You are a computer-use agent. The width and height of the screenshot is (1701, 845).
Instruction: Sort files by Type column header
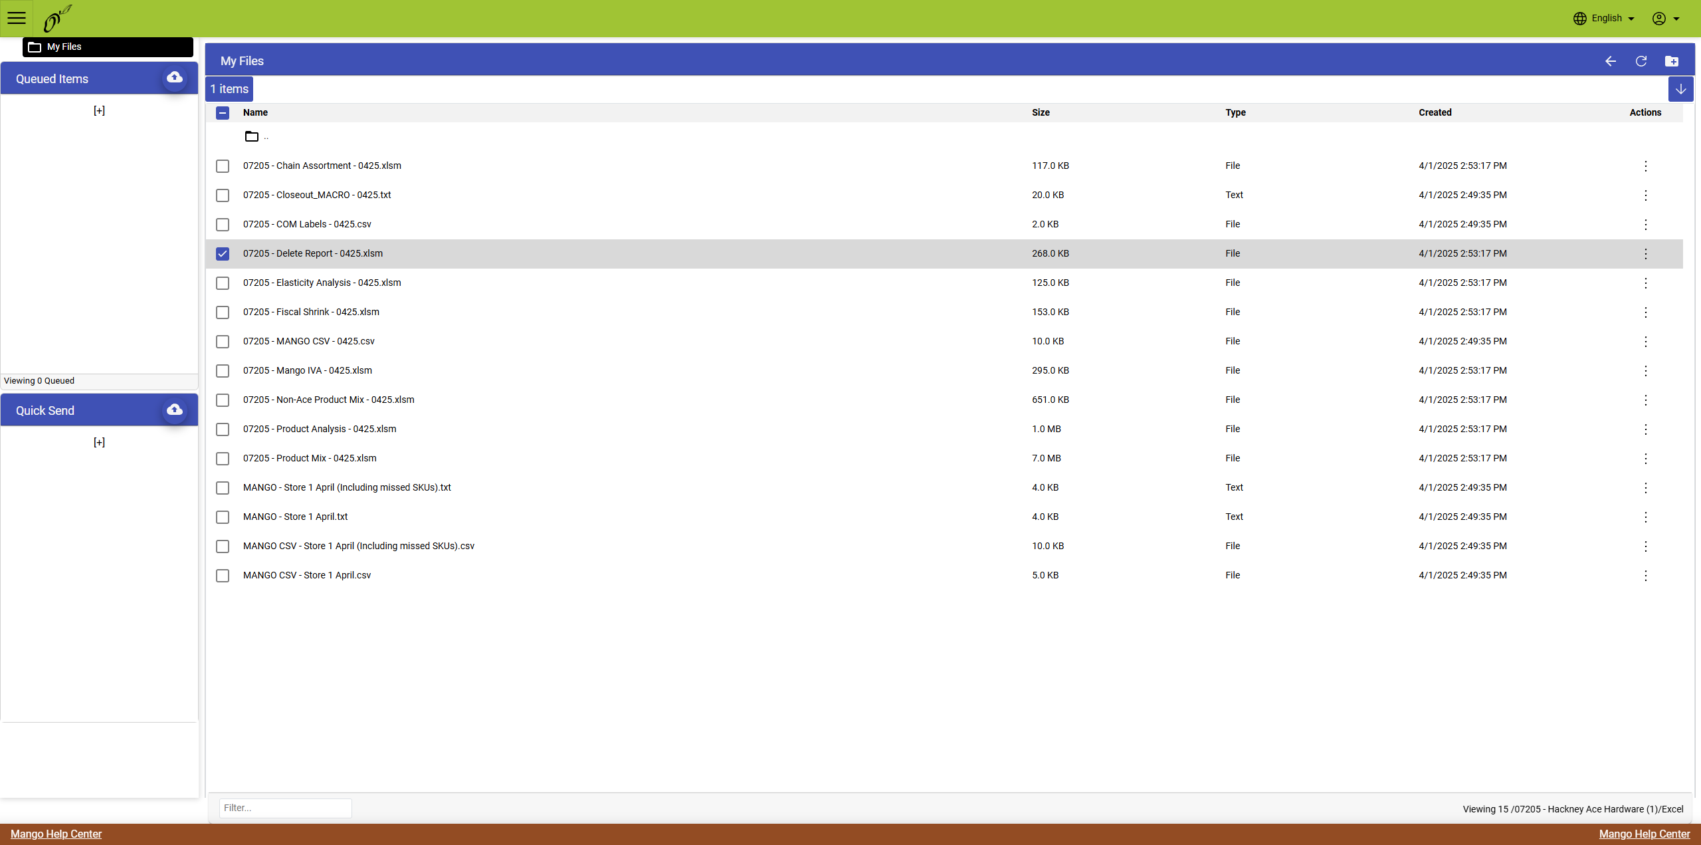click(x=1235, y=112)
